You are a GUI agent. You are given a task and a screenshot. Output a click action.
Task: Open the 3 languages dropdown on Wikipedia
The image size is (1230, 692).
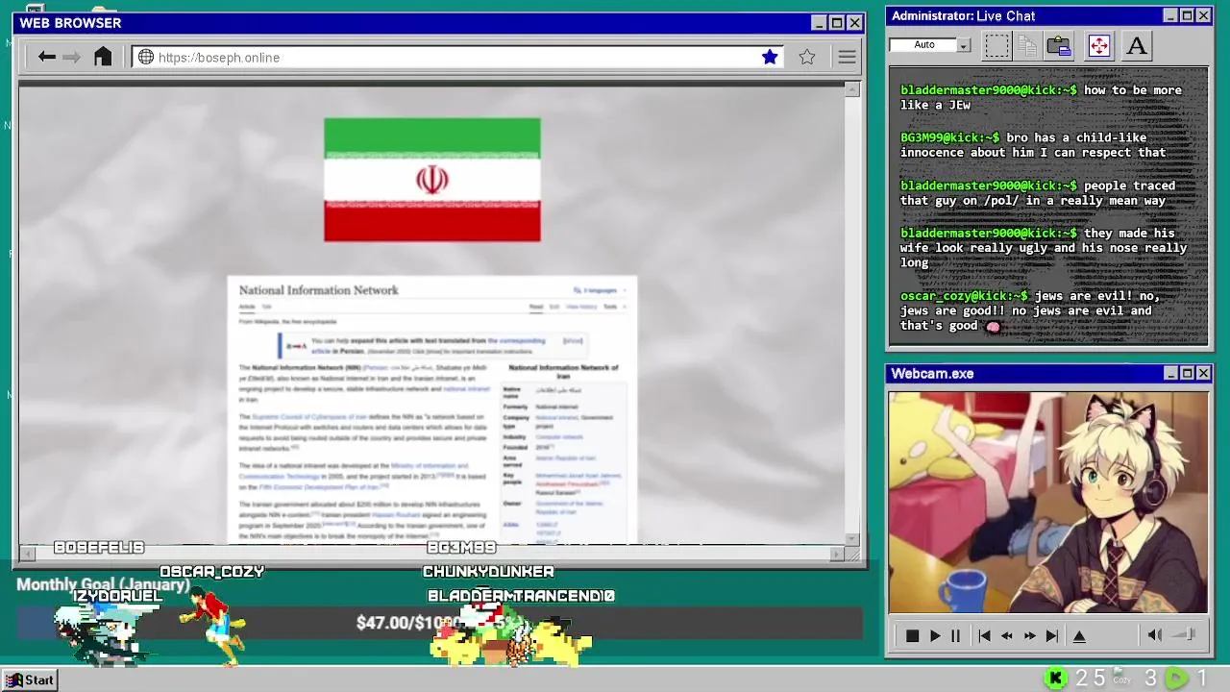click(600, 290)
